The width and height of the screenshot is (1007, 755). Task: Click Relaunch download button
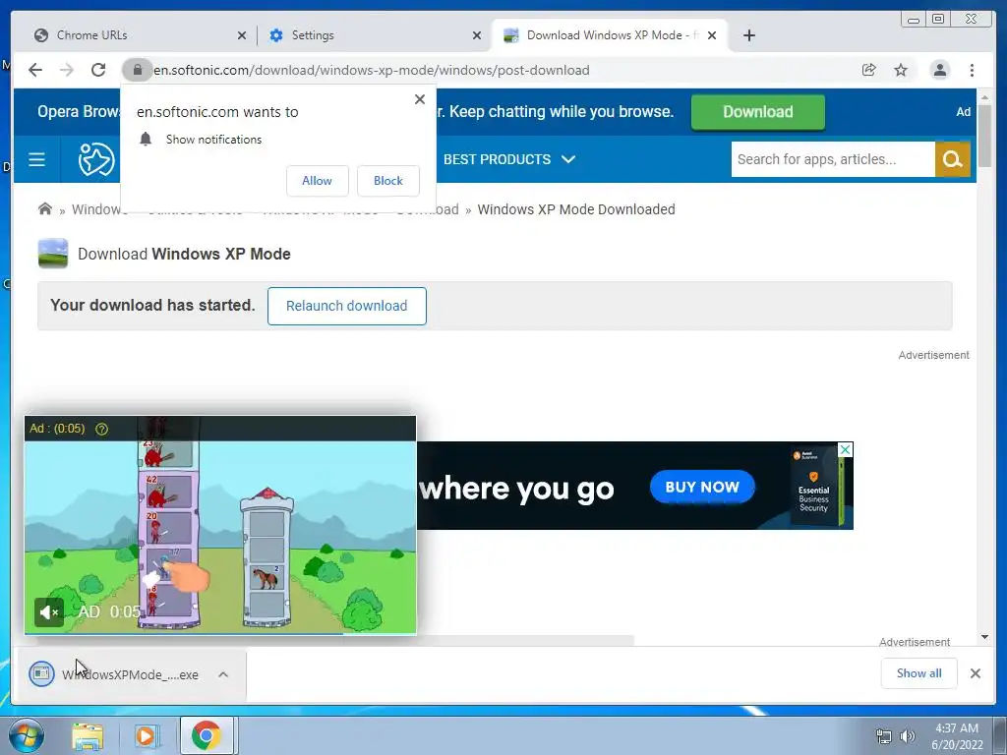pos(347,306)
